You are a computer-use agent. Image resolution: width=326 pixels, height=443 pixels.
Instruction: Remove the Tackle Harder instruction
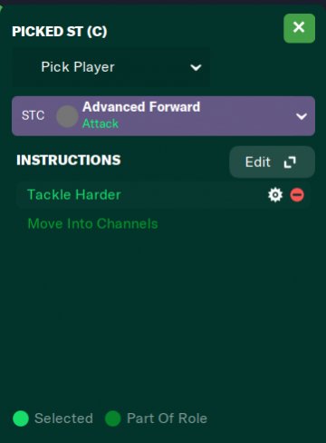297,195
